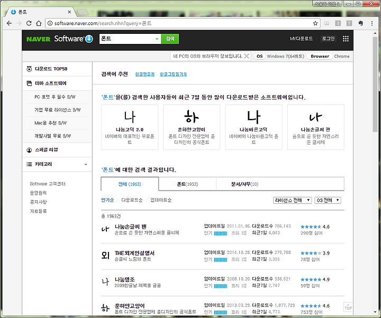
Task: Select 기업 무료 라이선스 S/W
Action: click(57, 110)
